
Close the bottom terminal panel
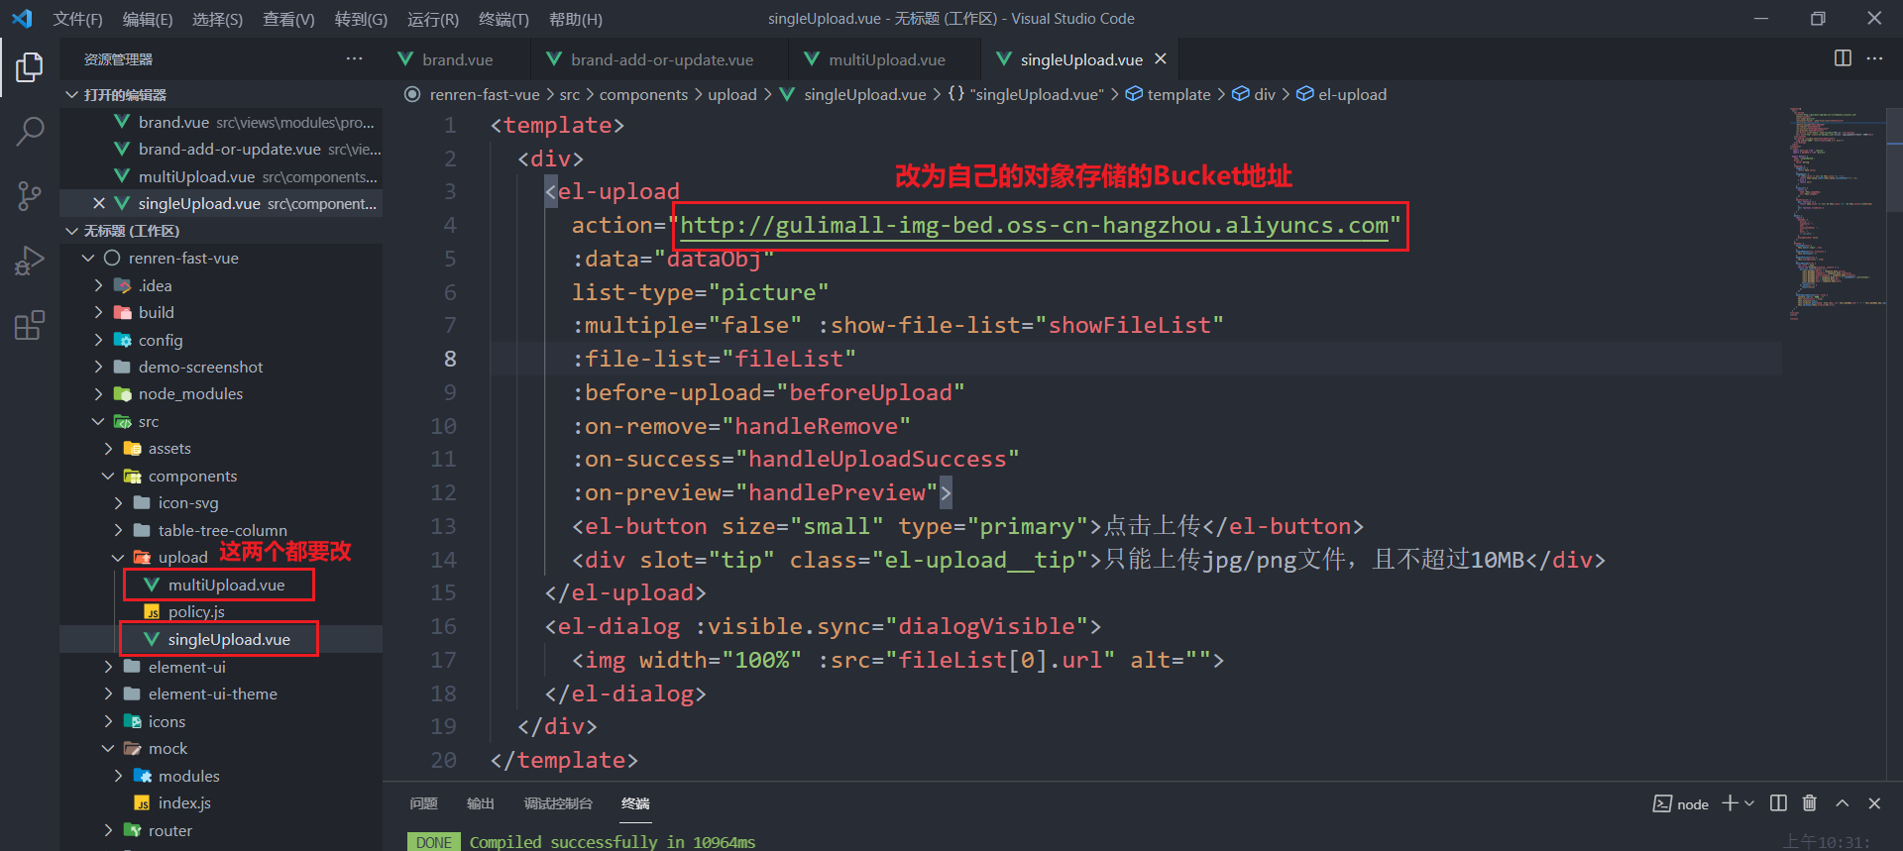point(1874,803)
